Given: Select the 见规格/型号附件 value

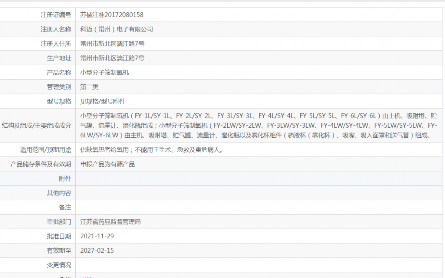Looking at the screenshot, I should point(103,102).
